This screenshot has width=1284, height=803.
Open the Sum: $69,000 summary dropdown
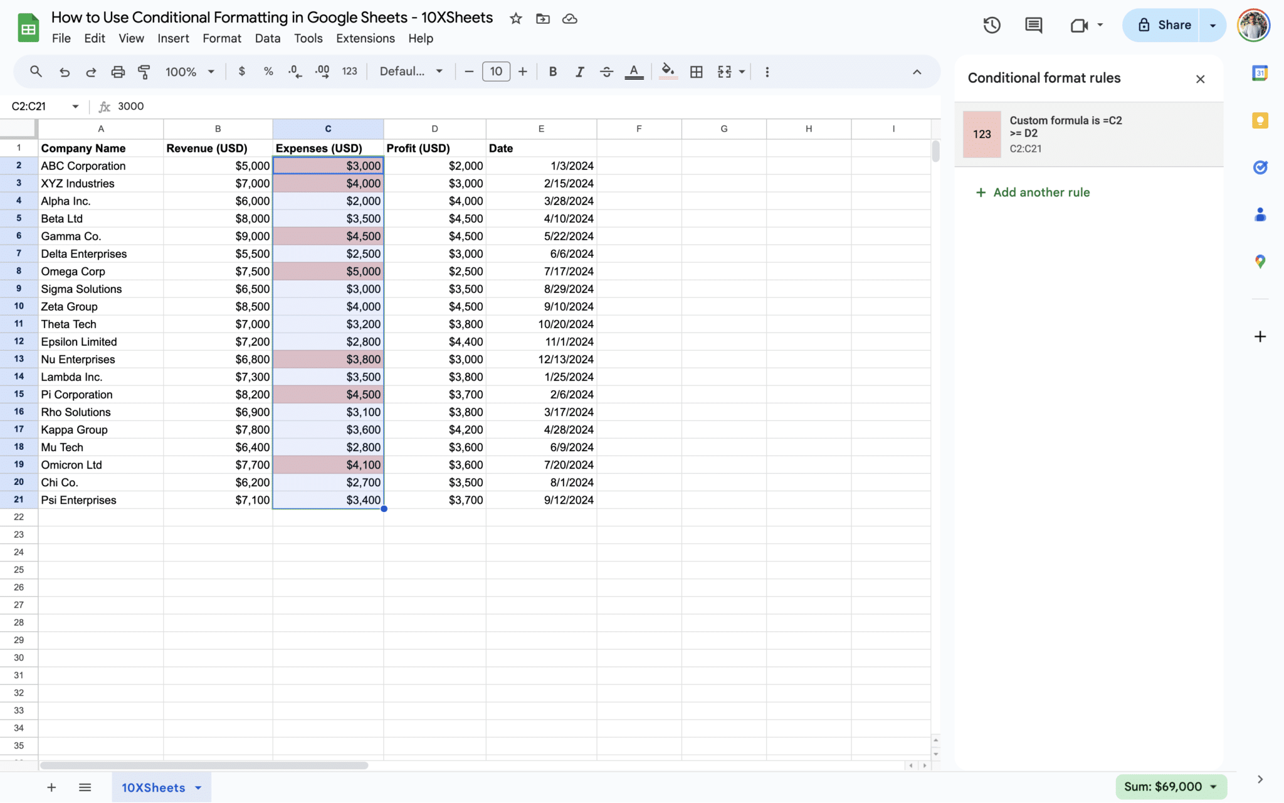pyautogui.click(x=1171, y=787)
